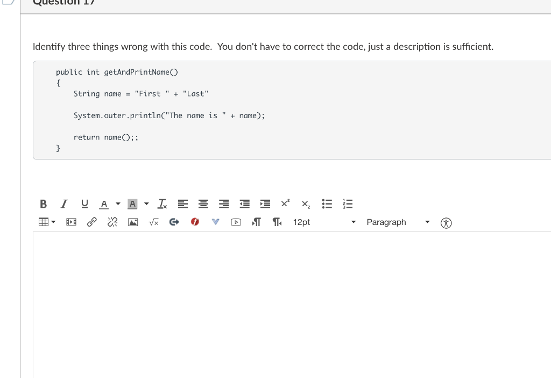551x378 pixels.
Task: Click the remove link (unlink) icon
Action: (x=112, y=222)
